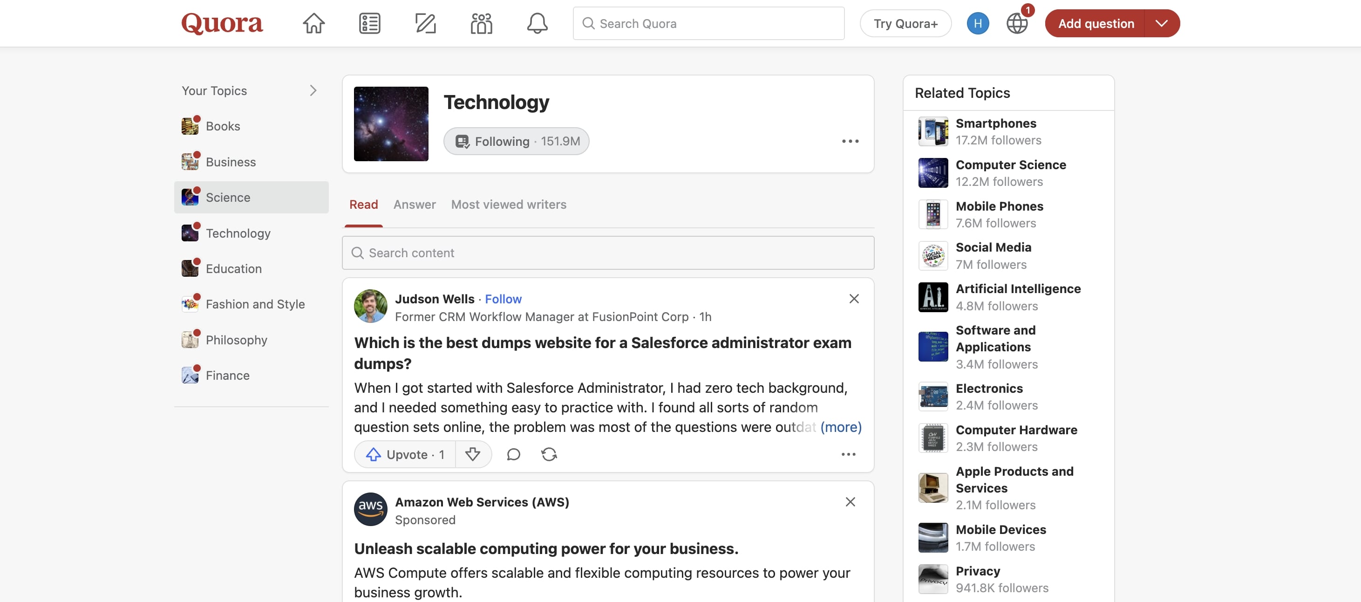Click the Computer Hardware chip icon

tap(933, 438)
